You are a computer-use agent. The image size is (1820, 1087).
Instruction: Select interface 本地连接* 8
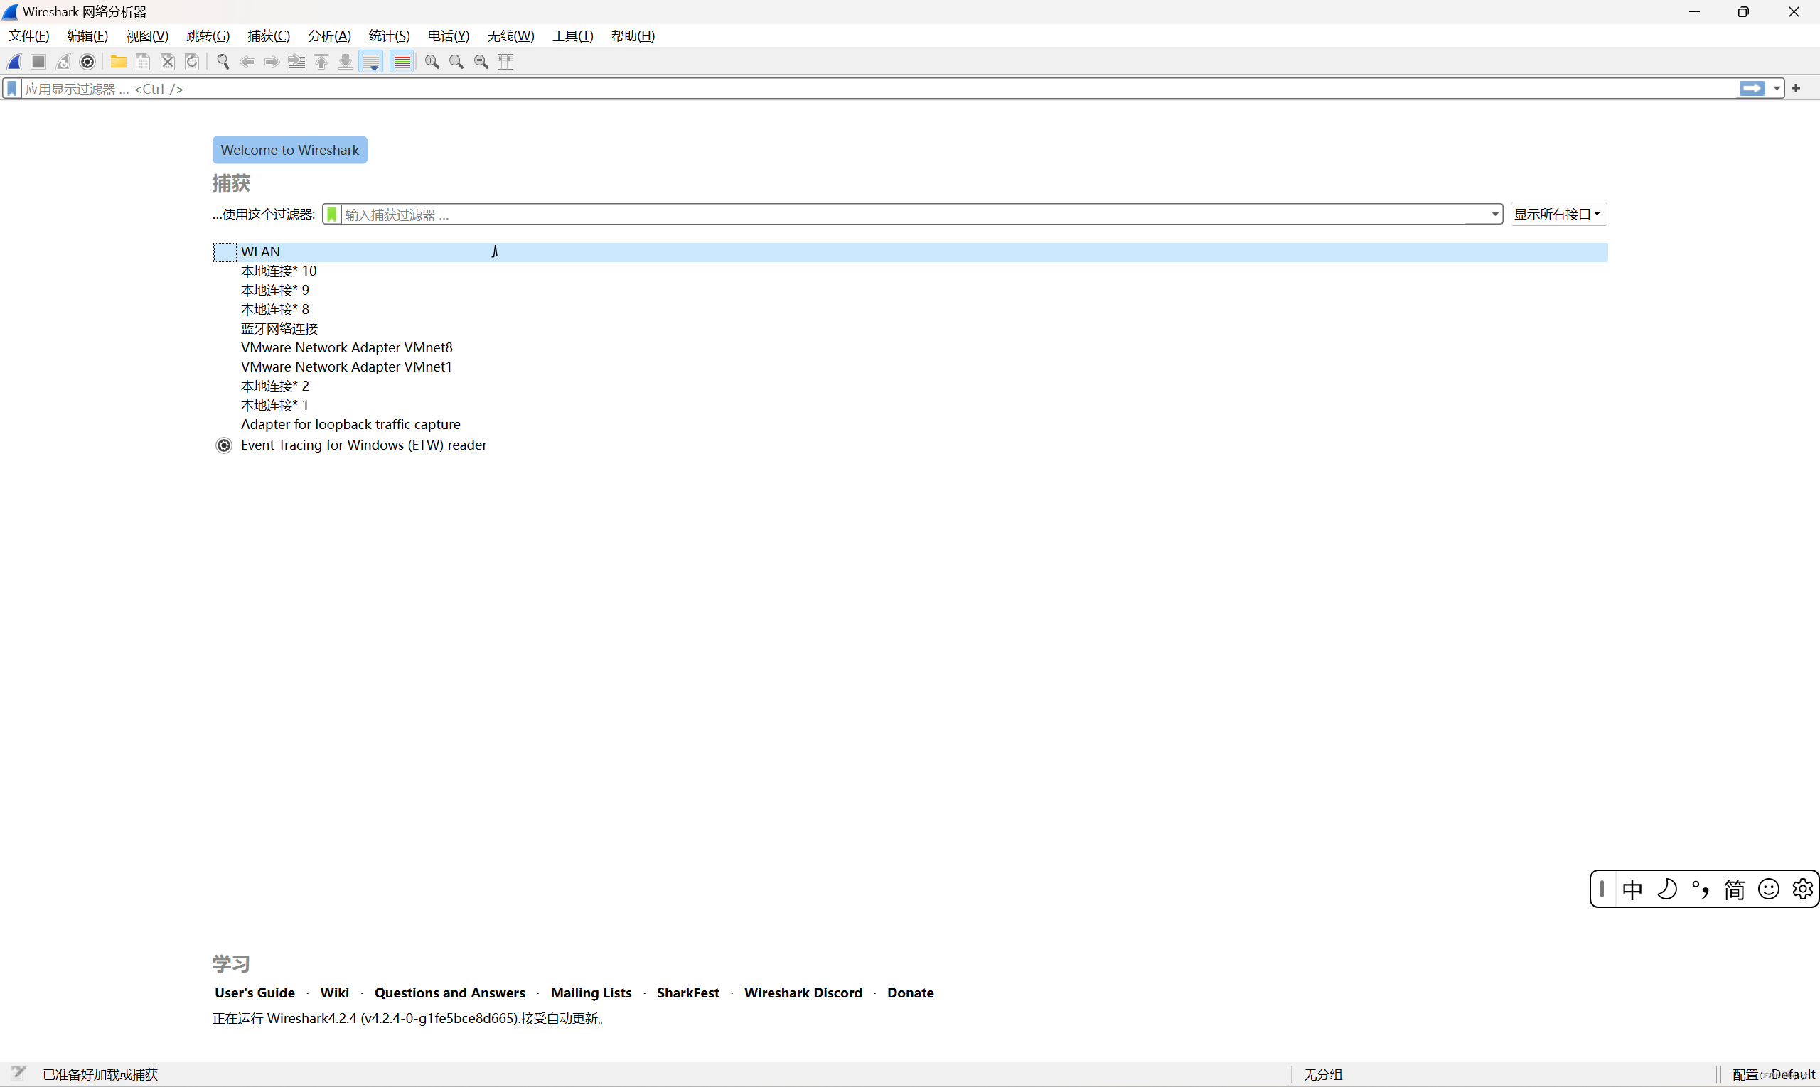[911, 309]
